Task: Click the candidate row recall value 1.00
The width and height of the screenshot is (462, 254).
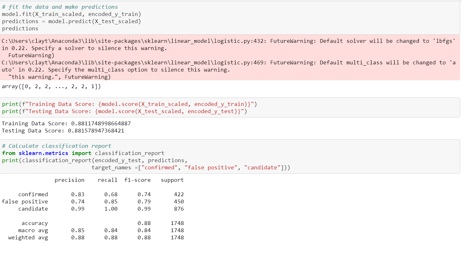Action: pos(111,209)
